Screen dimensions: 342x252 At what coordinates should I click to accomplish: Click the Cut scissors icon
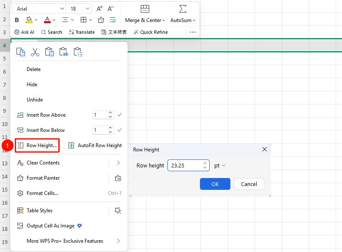point(35,52)
